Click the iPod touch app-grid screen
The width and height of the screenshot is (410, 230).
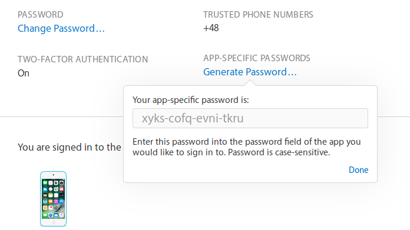click(x=54, y=198)
